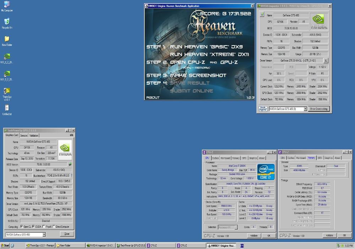Select the NVI_0_2_20 desktop shortcut
This screenshot has height=249, width=355.
(7, 58)
